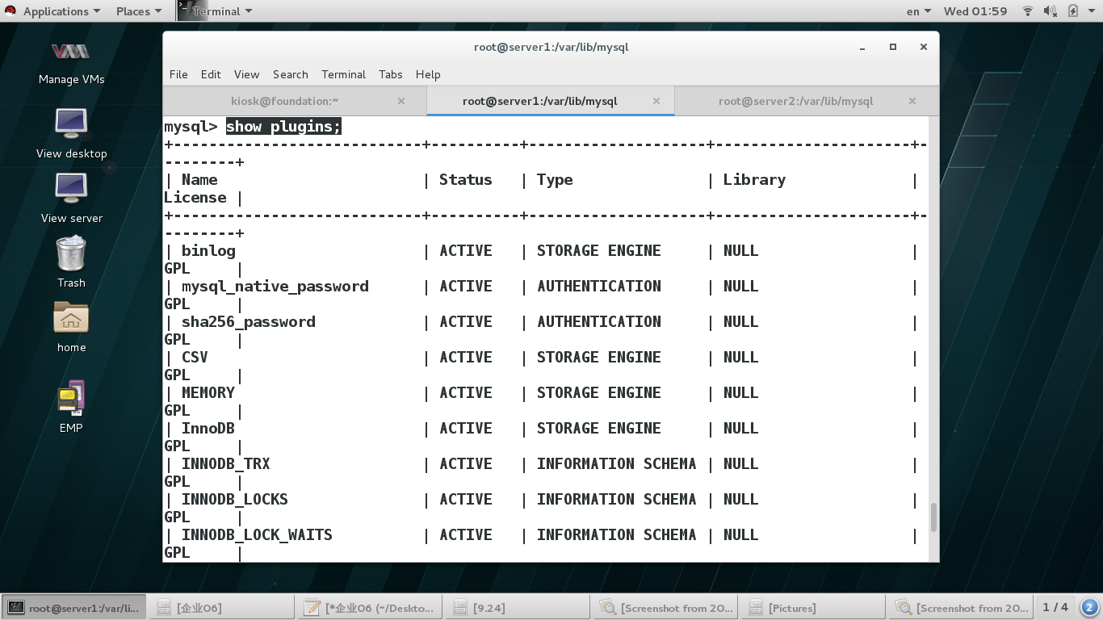Click the highlighted 'show plugins;' command
This screenshot has height=620, width=1103.
click(283, 127)
